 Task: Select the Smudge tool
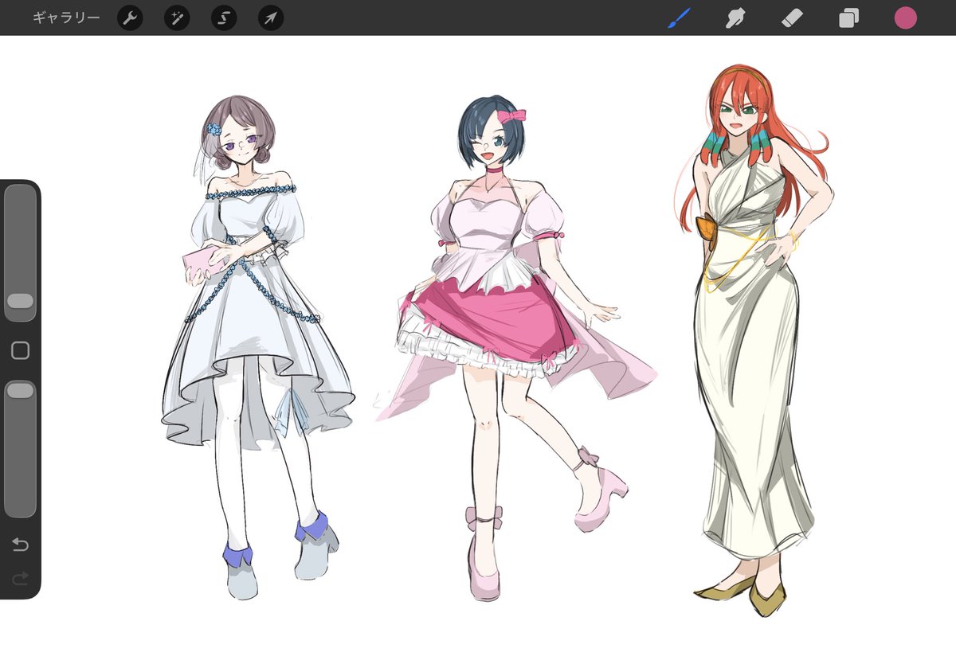(x=735, y=18)
